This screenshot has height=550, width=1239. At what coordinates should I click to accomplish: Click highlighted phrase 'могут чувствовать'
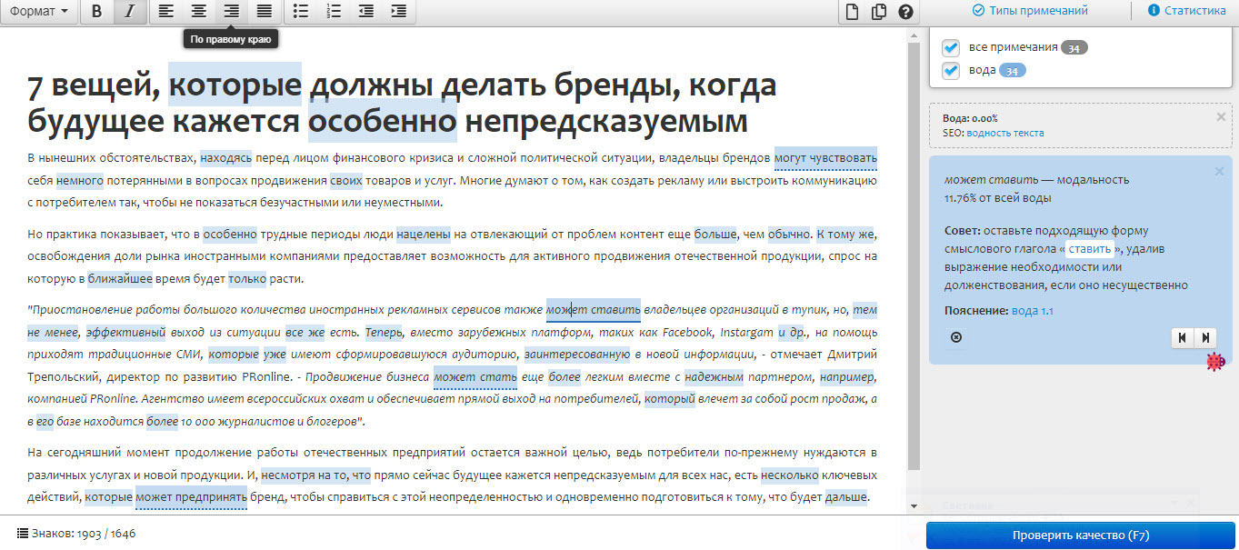tap(825, 156)
